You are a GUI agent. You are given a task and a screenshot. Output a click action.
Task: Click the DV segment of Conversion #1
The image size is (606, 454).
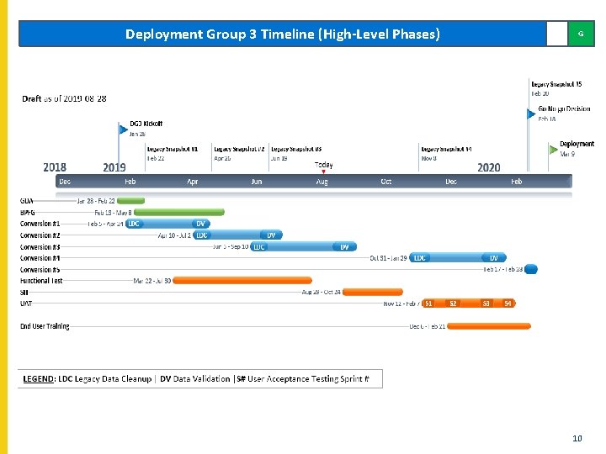[x=200, y=224]
